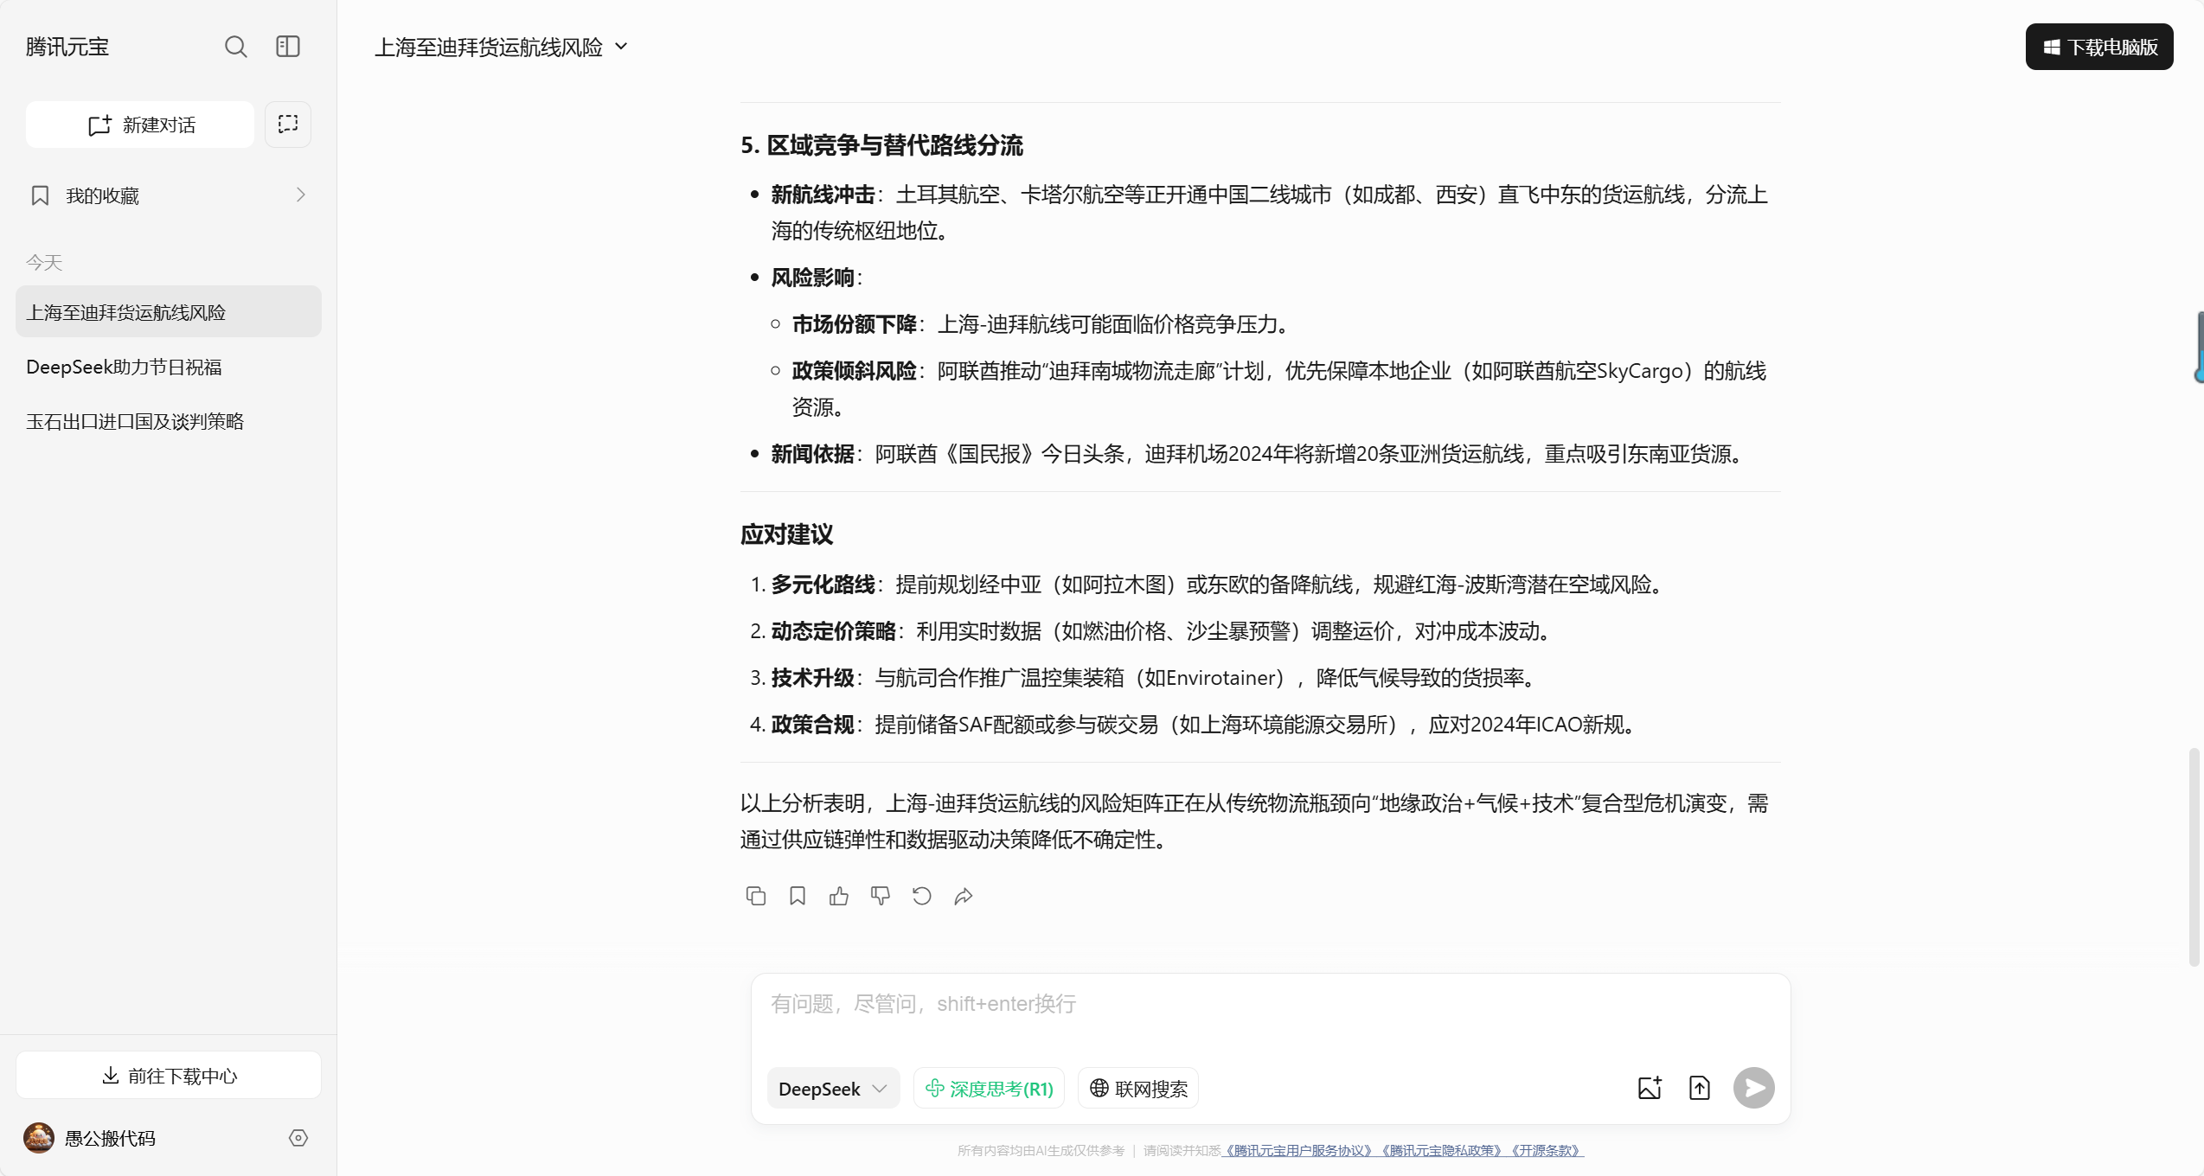2204x1176 pixels.
Task: Click the search icon in sidebar
Action: (x=235, y=47)
